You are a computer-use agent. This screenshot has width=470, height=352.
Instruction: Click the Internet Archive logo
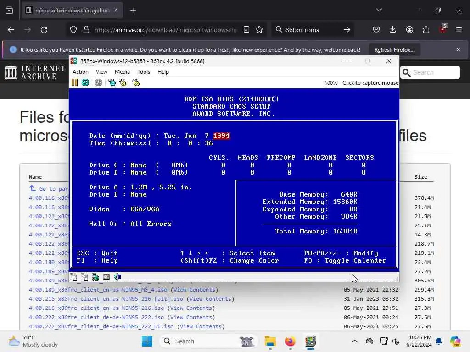(35, 72)
